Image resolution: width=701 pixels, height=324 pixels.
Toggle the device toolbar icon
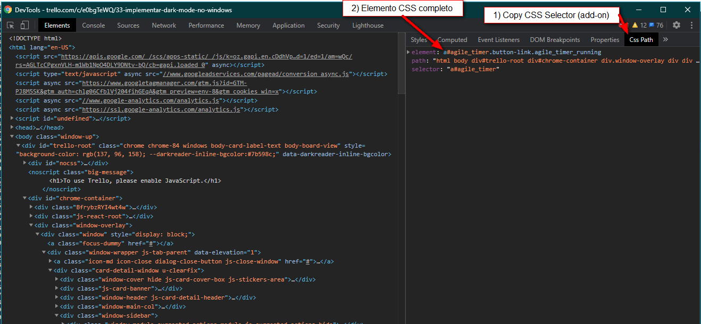pos(24,25)
